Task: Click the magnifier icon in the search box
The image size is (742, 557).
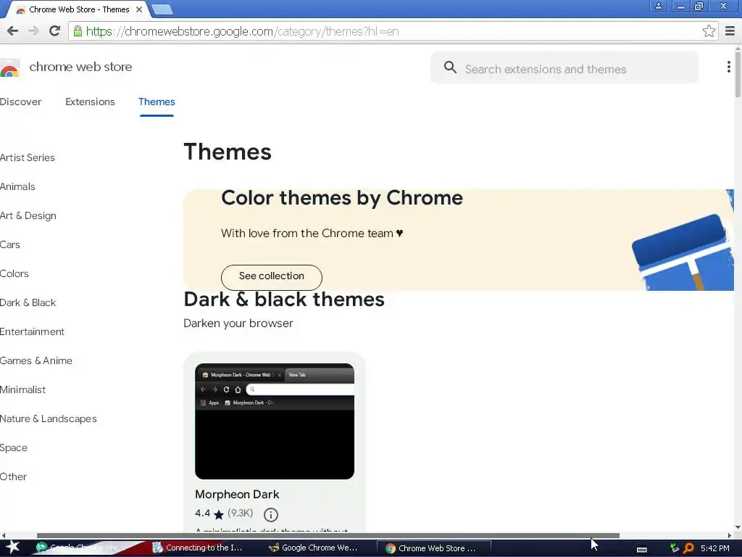Action: tap(450, 67)
